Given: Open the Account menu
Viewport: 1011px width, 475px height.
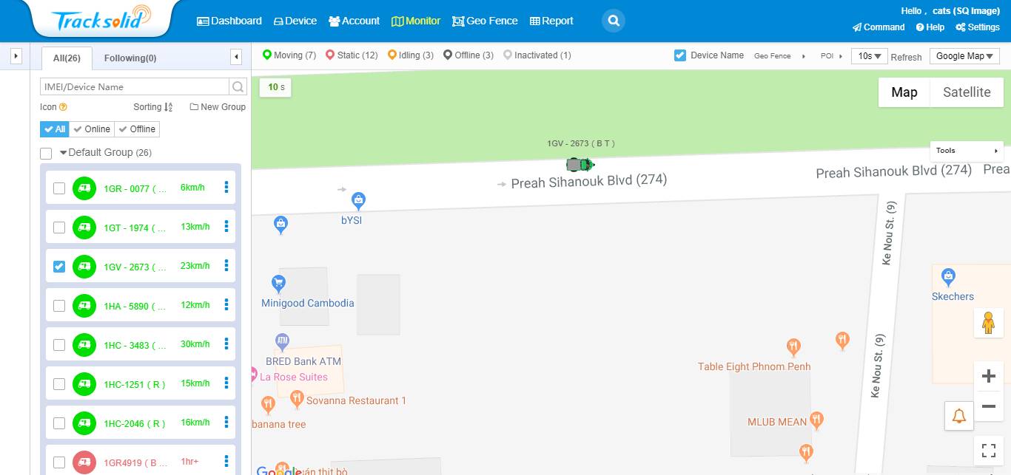Looking at the screenshot, I should (354, 21).
